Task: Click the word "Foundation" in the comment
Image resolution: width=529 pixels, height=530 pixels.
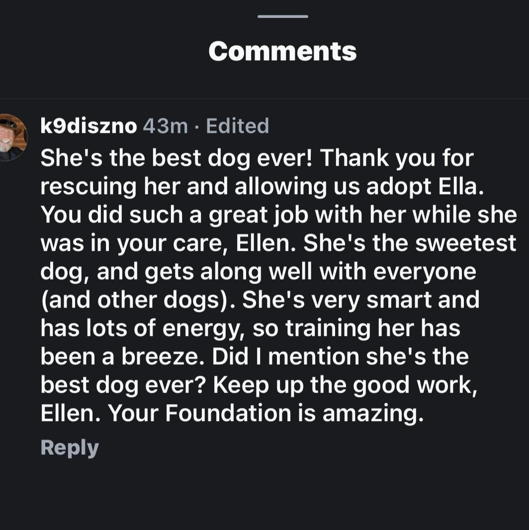Action: 228,414
